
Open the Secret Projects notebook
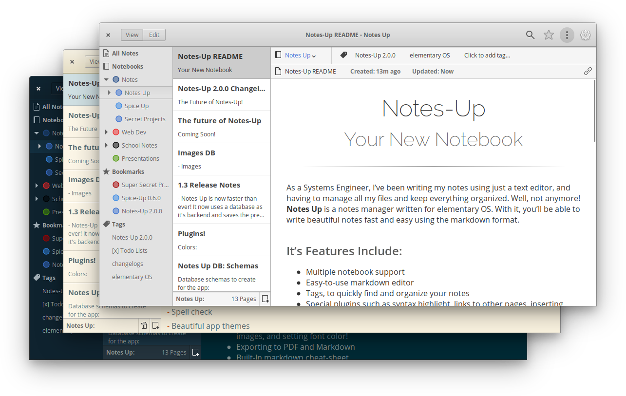145,119
